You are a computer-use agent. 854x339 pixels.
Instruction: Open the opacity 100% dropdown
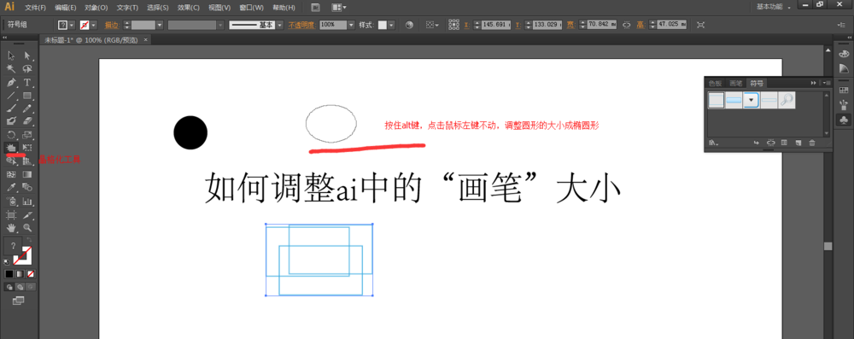pyautogui.click(x=351, y=25)
